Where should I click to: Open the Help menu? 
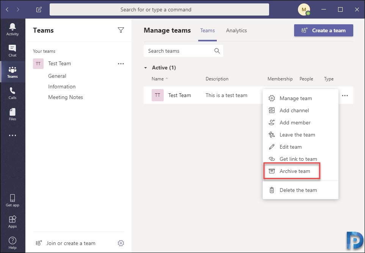pos(13,243)
